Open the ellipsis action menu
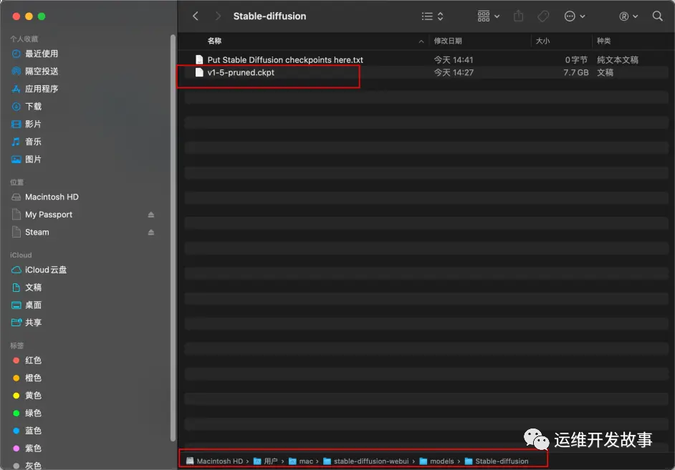The image size is (675, 470). click(574, 16)
